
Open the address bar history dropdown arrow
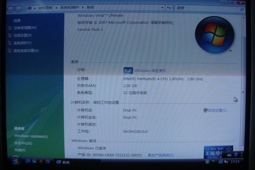click(162, 8)
